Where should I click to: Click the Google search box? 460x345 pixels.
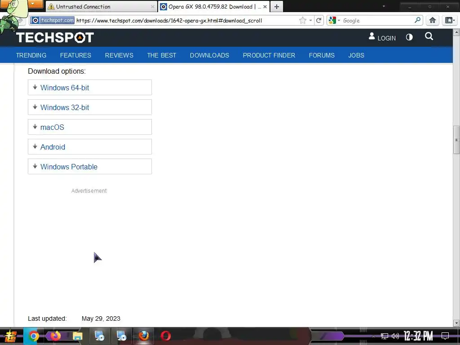tap(378, 20)
